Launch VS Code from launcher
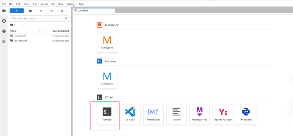The width and height of the screenshot is (293, 136). click(x=130, y=115)
